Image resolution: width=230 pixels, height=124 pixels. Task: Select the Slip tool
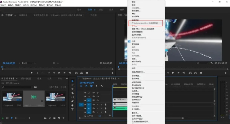[x=72, y=97]
